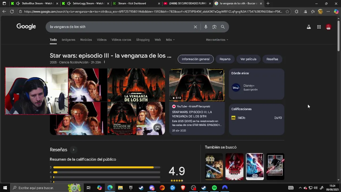Play the 8:18 Darth Vader video thumbnail
Viewport: 341px width, 192px height.
coord(197,85)
